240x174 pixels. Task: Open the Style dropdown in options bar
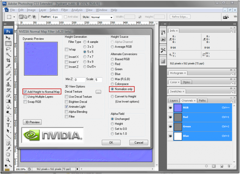click(x=102, y=17)
